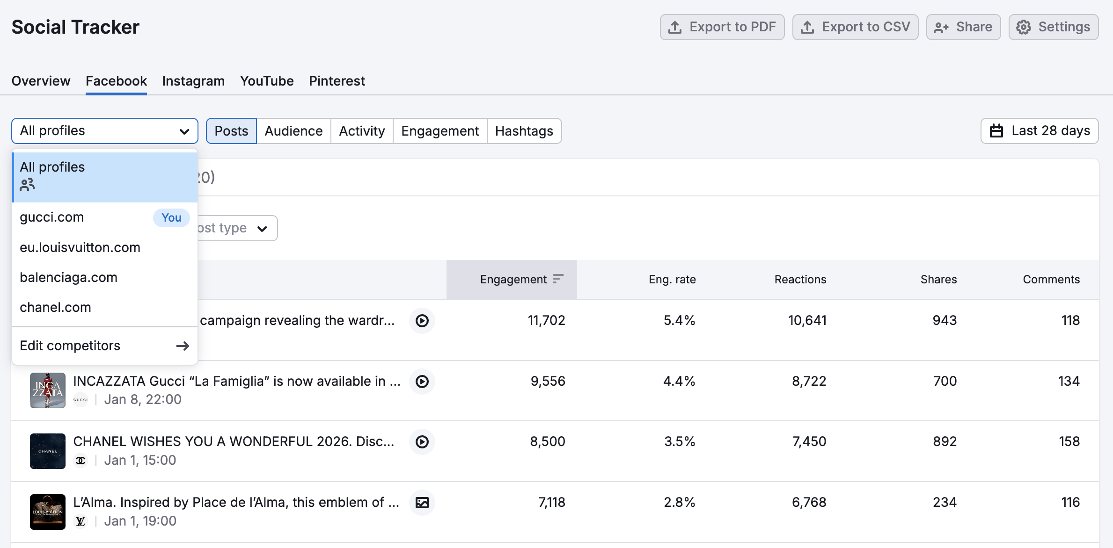
Task: Select the Hashtags view toggle
Action: pos(524,131)
